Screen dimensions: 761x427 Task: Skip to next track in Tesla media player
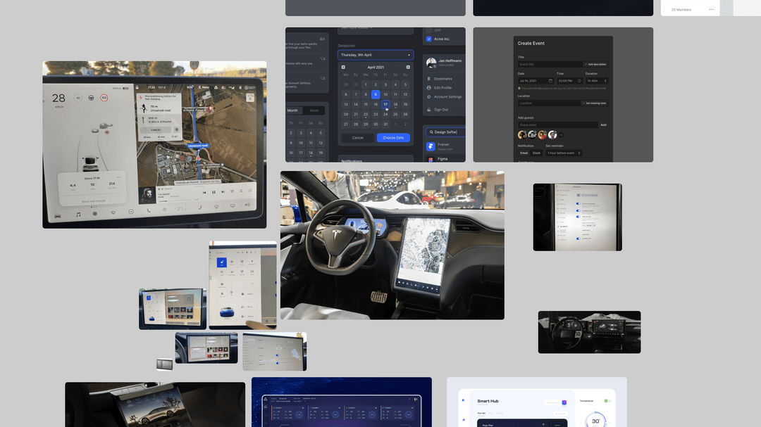point(223,192)
